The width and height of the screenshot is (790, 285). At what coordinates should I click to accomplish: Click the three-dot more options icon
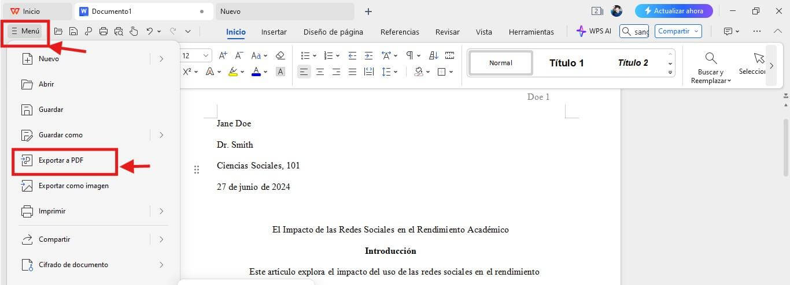[757, 31]
